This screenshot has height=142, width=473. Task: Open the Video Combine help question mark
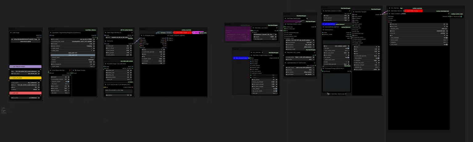point(448,14)
